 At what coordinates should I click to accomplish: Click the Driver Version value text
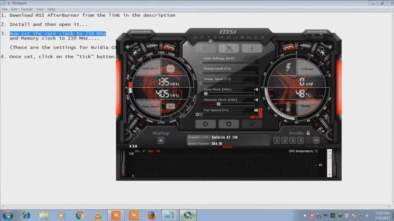pyautogui.click(x=217, y=144)
